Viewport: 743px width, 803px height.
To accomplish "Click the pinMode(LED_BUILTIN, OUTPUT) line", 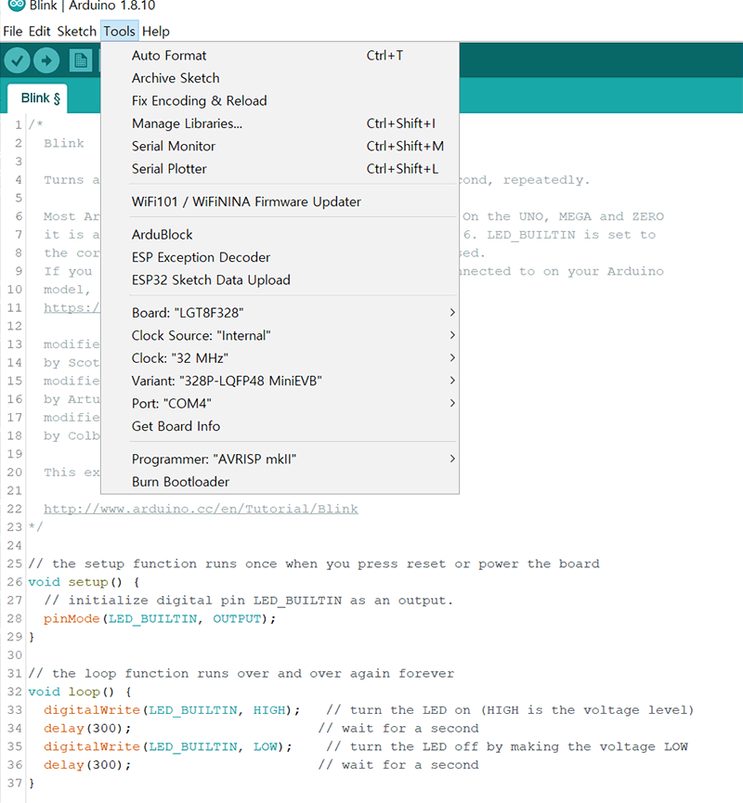I will 160,618.
